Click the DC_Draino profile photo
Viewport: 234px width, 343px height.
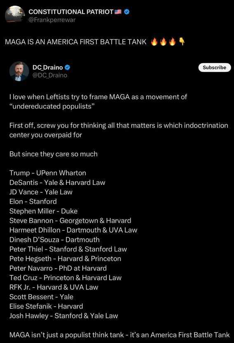(19, 71)
